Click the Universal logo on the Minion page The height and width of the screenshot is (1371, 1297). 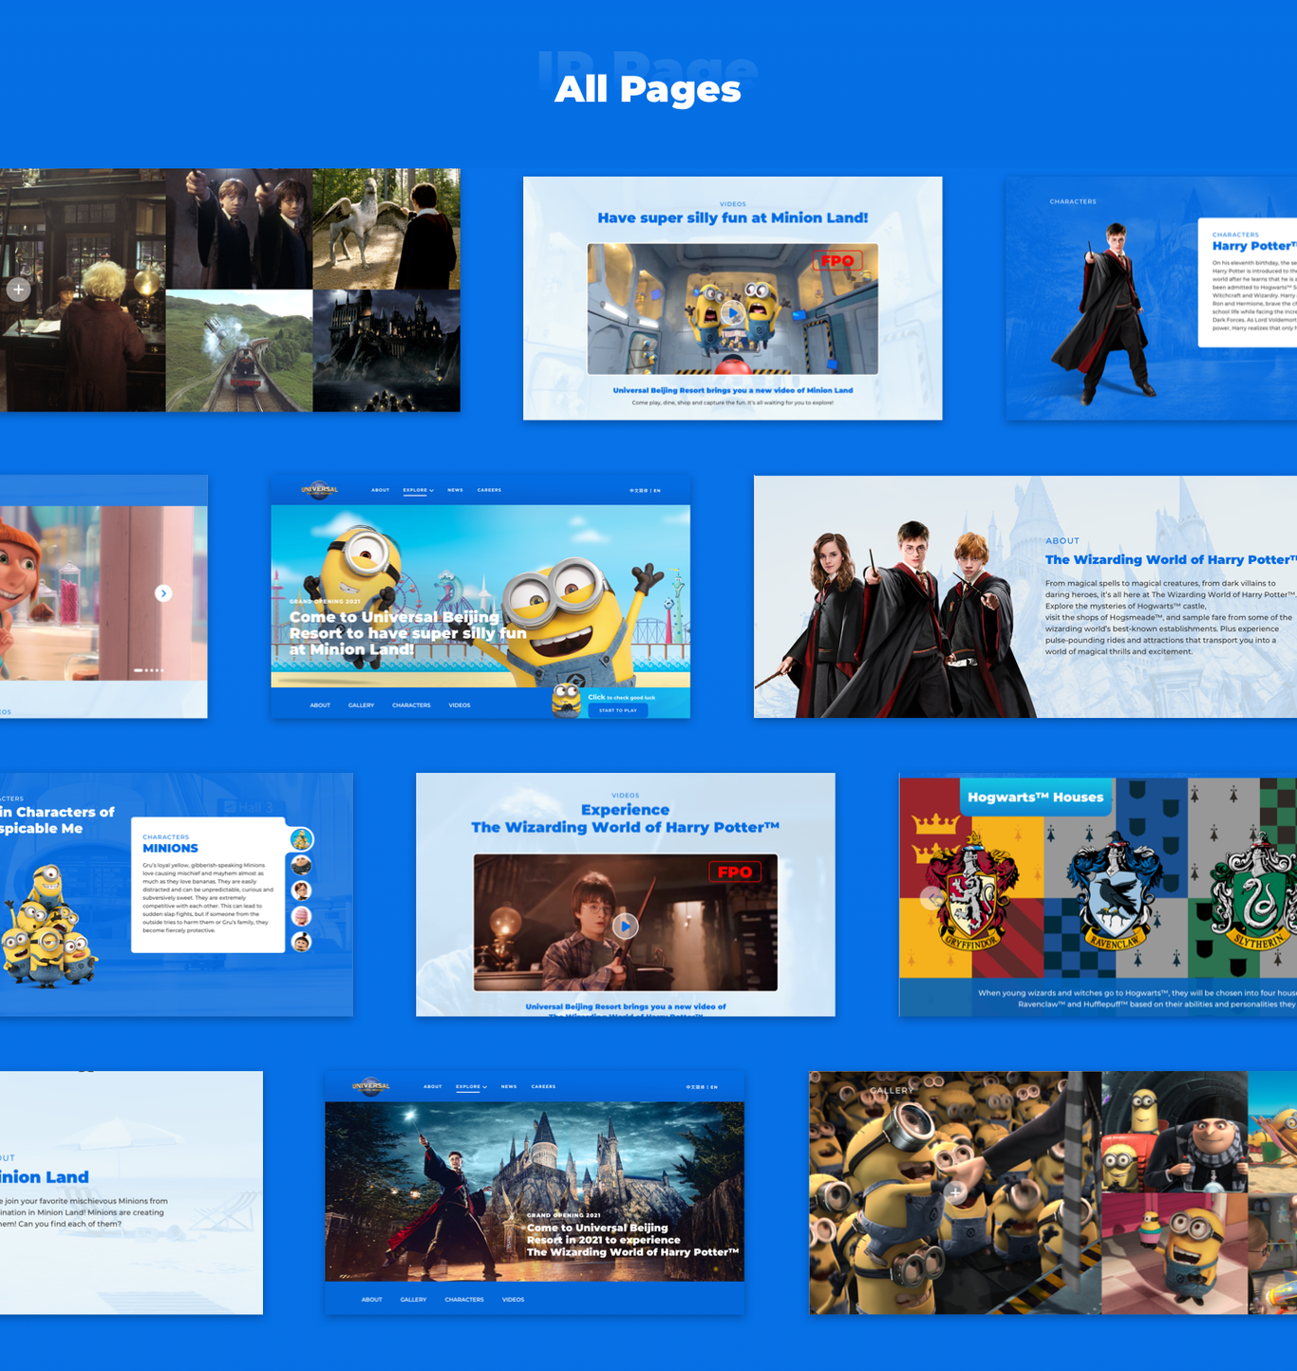[x=319, y=490]
